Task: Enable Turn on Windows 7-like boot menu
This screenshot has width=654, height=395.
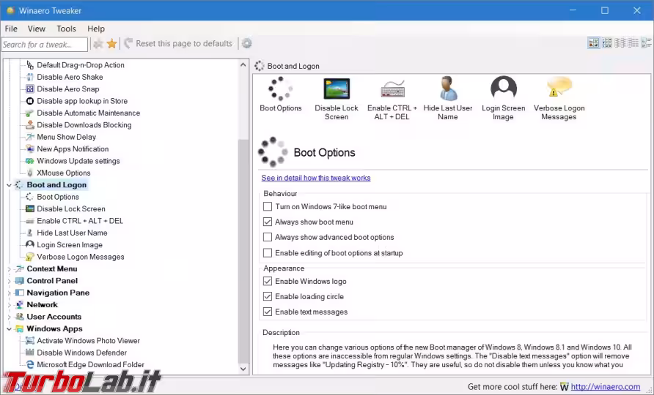Action: tap(268, 206)
